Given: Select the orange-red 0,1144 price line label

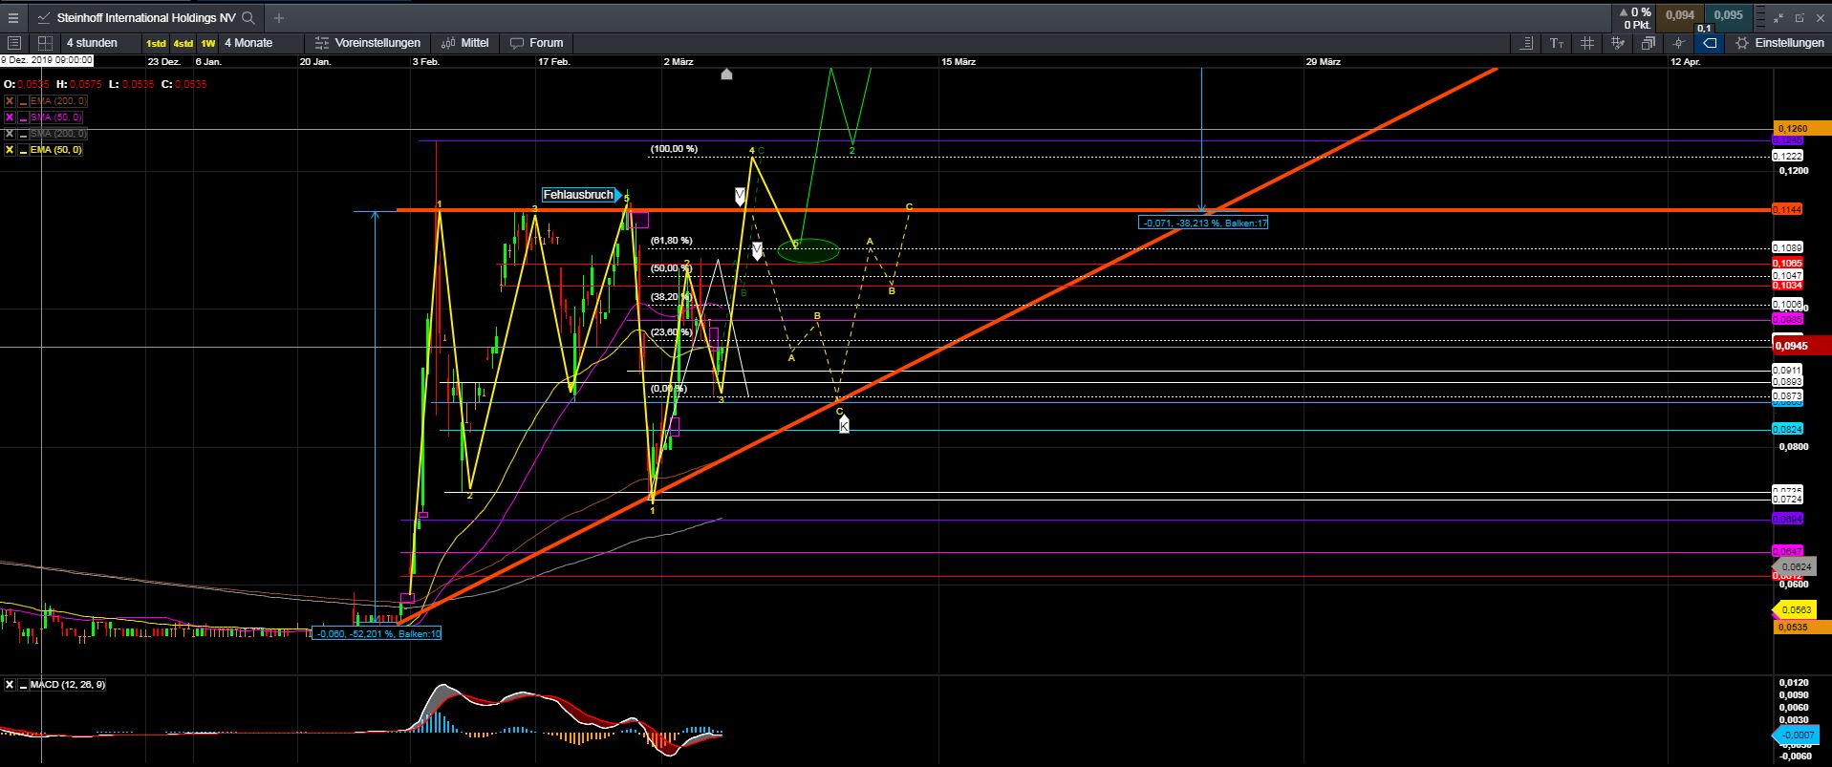Looking at the screenshot, I should pos(1787,209).
